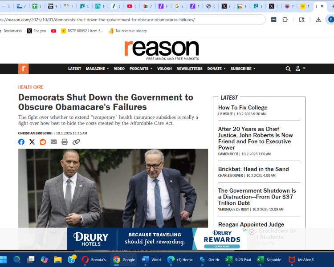Copy article link with chain icon
This screenshot has width=334, height=267.
point(76,142)
